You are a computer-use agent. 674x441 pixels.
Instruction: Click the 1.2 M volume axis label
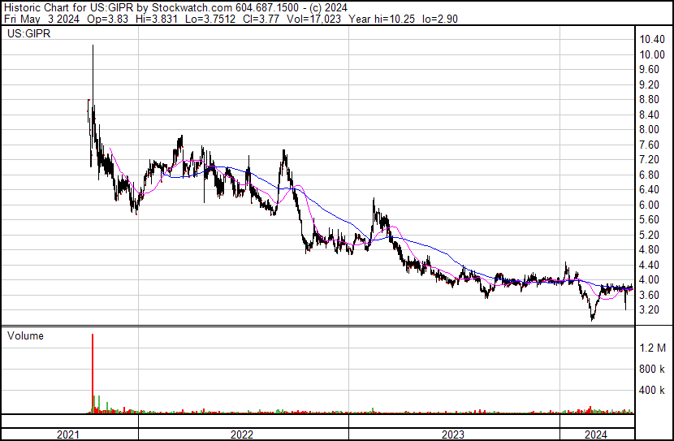tap(652, 348)
